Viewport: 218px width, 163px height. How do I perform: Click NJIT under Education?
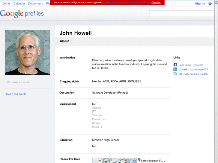point(95,146)
